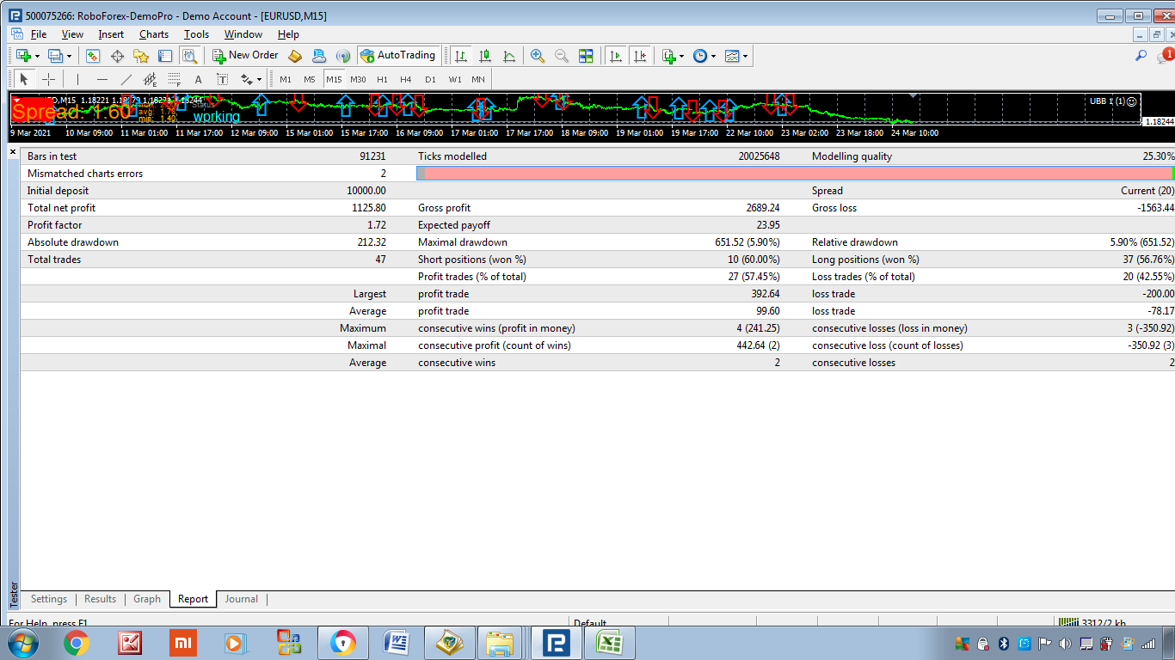Switch timeframe to H4
The width and height of the screenshot is (1175, 660).
click(406, 80)
